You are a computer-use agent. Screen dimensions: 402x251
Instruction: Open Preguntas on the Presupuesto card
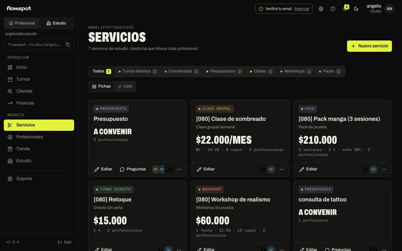point(133,169)
